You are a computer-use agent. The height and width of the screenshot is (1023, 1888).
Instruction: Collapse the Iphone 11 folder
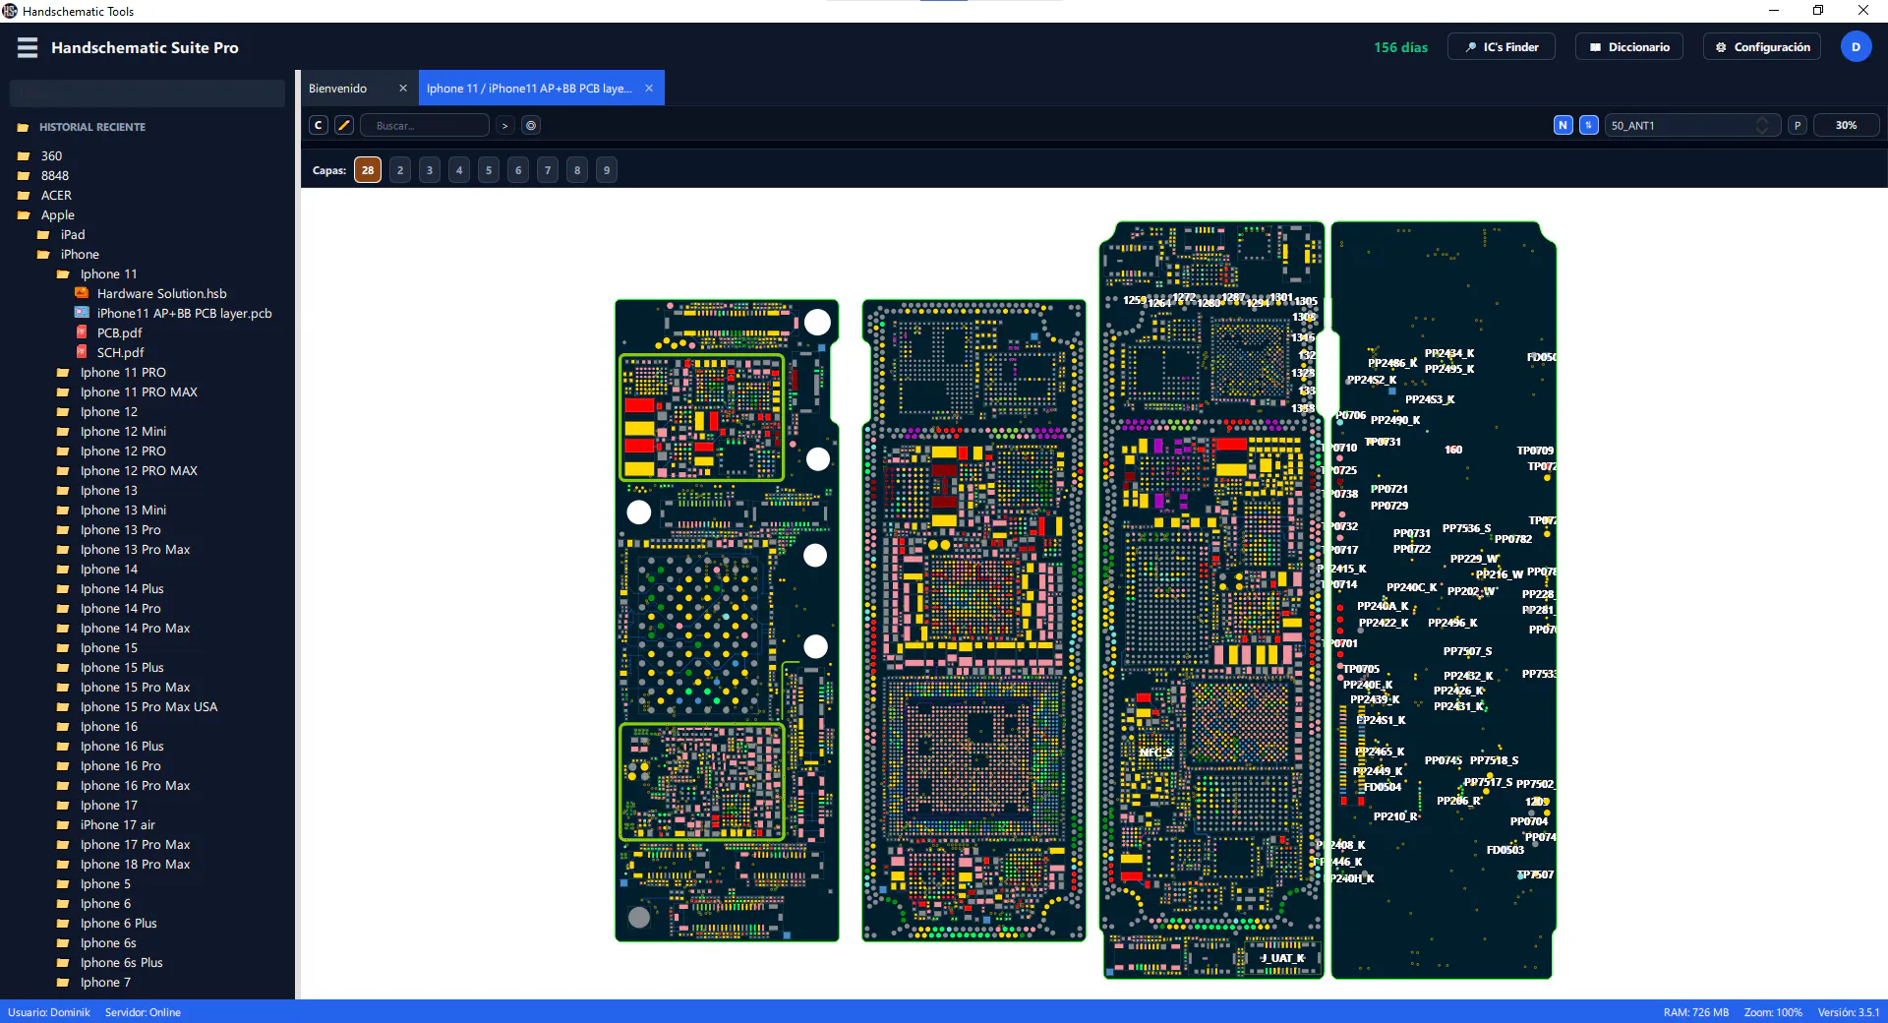(108, 273)
